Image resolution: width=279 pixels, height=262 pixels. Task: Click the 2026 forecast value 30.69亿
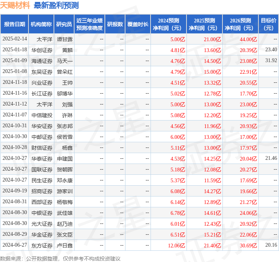click(248, 246)
